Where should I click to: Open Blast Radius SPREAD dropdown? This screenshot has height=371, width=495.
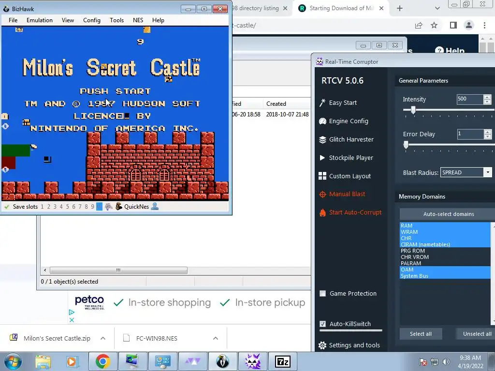(x=488, y=172)
